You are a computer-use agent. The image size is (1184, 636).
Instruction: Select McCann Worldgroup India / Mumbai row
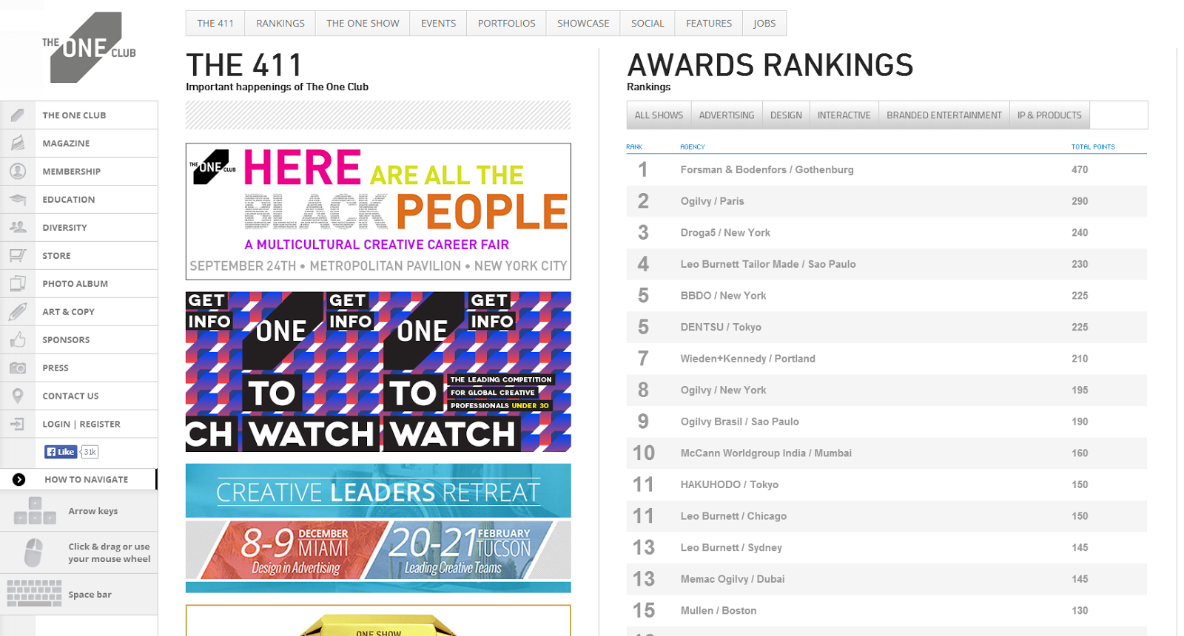click(x=887, y=453)
